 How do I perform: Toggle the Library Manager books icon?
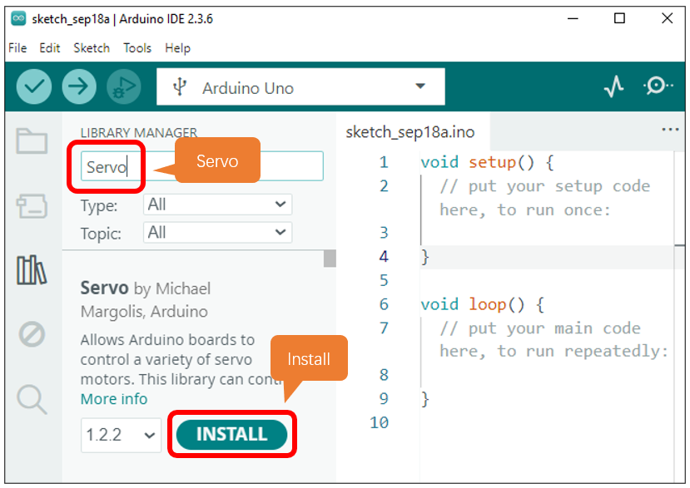[32, 270]
